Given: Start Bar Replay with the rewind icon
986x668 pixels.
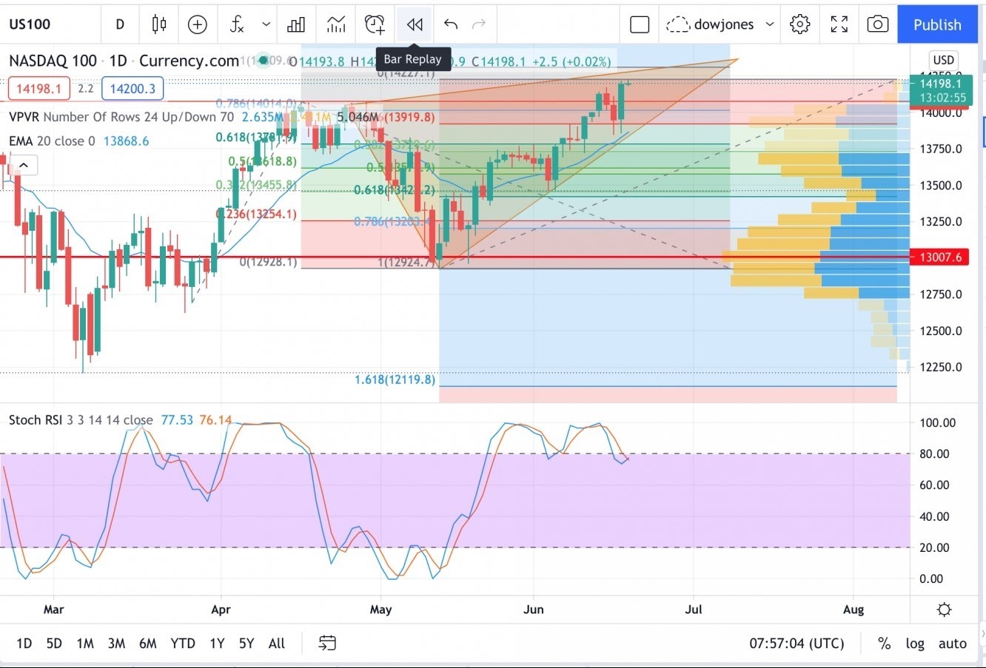Looking at the screenshot, I should click(415, 24).
